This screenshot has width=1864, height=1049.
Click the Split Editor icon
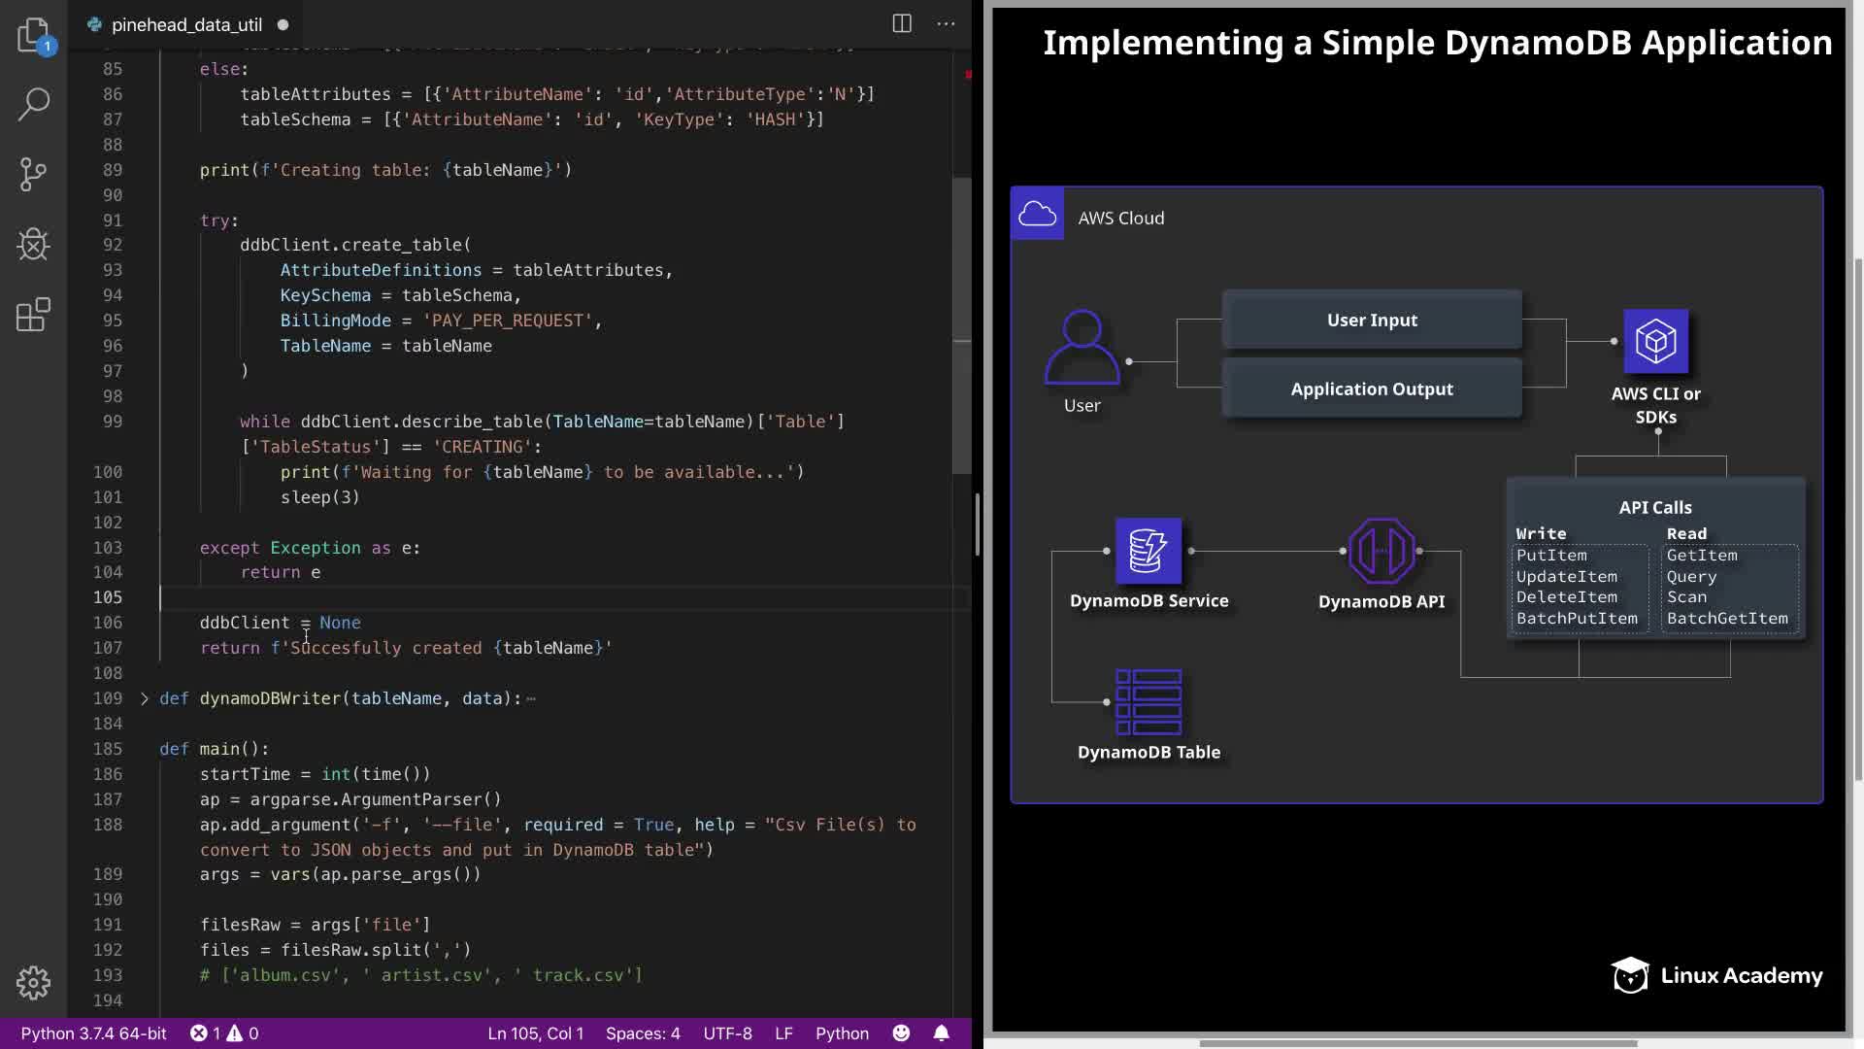pyautogui.click(x=902, y=24)
